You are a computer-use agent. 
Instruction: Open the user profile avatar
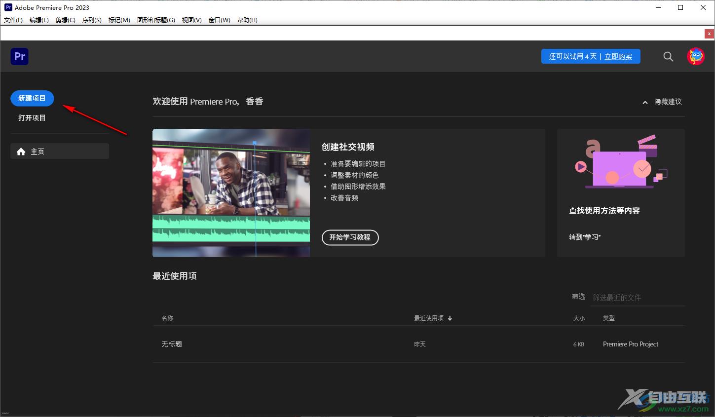tap(696, 56)
